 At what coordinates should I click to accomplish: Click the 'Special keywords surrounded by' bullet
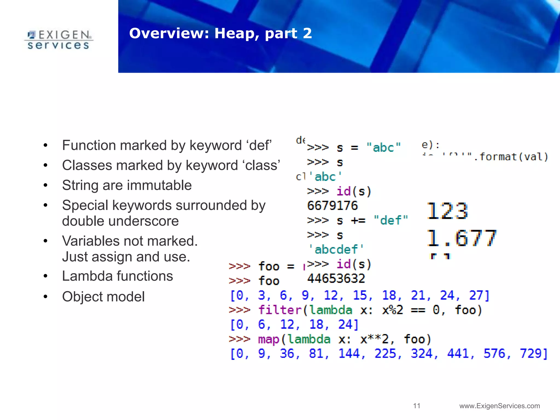[x=164, y=205]
